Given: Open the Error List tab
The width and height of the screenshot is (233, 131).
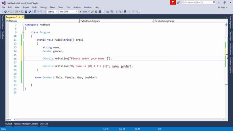Looking at the screenshot, I should coord(44,124).
